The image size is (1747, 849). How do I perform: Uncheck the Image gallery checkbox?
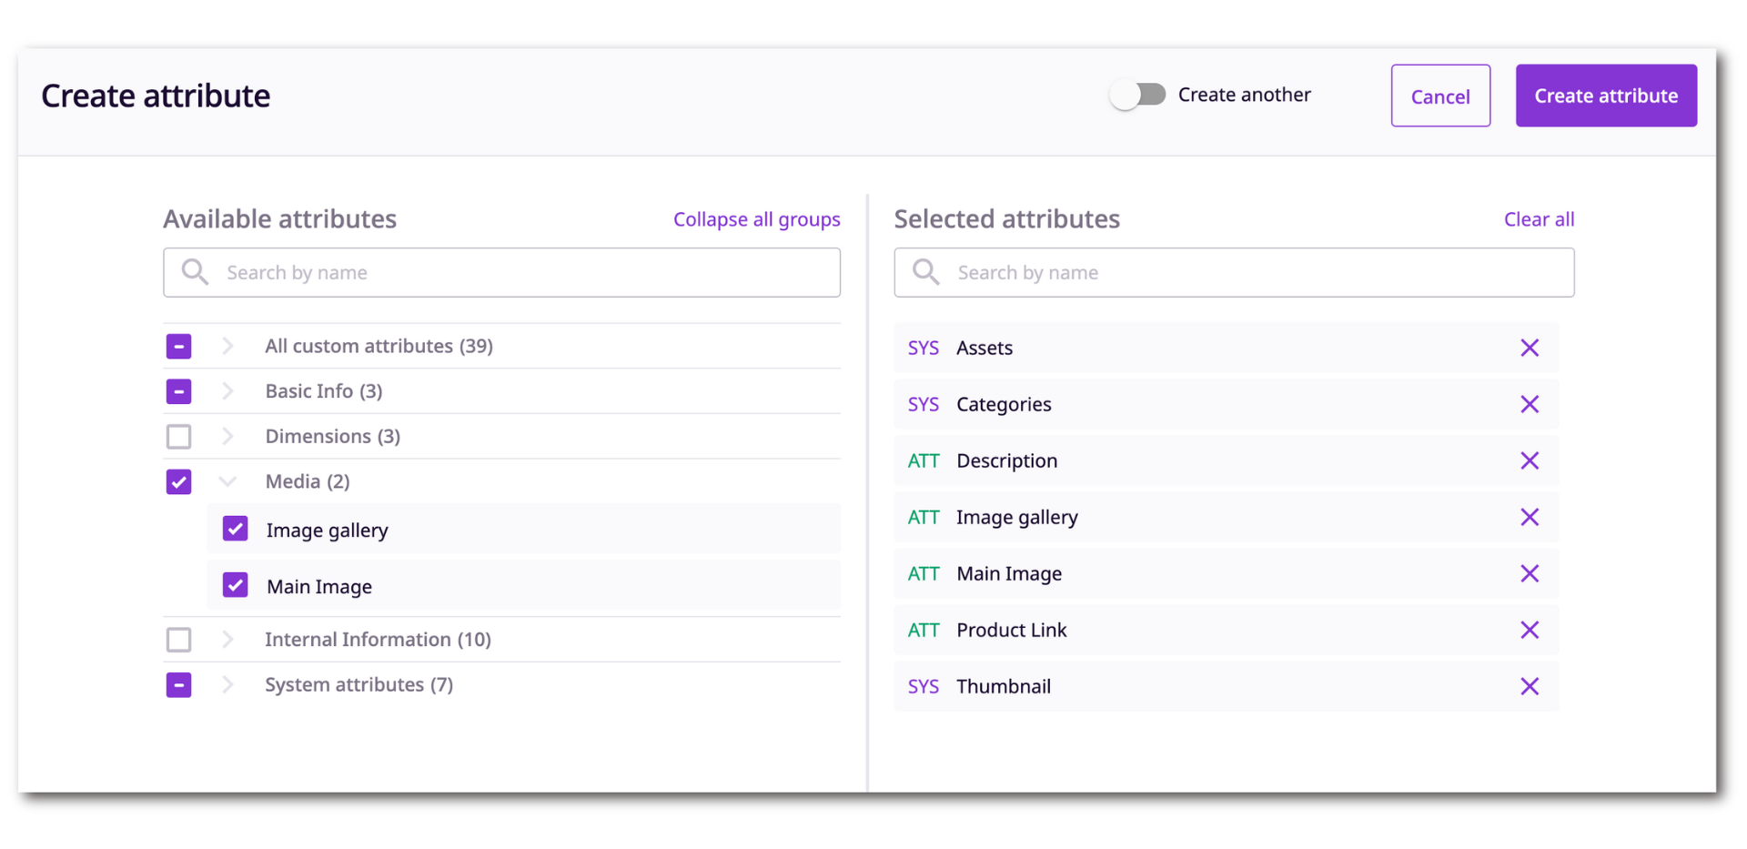(236, 530)
